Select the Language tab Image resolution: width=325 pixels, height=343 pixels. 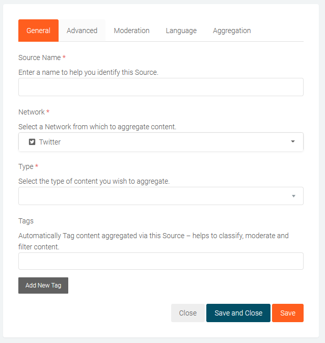click(181, 31)
